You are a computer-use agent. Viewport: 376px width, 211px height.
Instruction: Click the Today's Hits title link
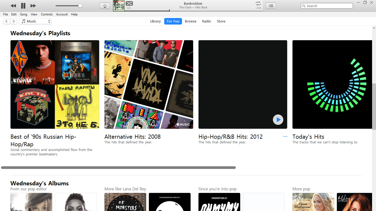tap(308, 137)
